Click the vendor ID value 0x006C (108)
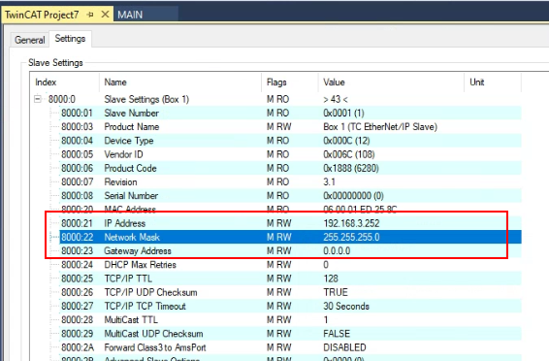549x361 pixels. point(349,154)
